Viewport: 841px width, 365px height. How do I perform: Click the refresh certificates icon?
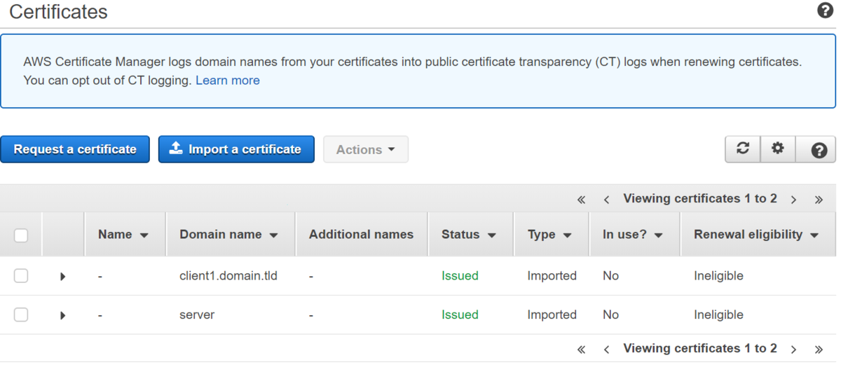click(743, 149)
